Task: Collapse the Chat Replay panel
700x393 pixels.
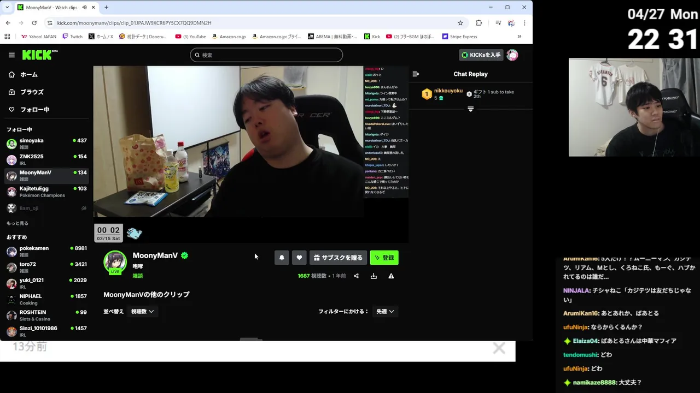Action: (x=416, y=74)
